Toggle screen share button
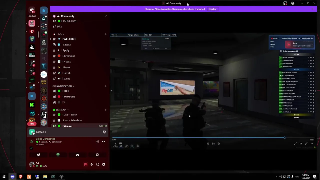Image resolution: width=320 pixels, height=180 pixels. 58,155
